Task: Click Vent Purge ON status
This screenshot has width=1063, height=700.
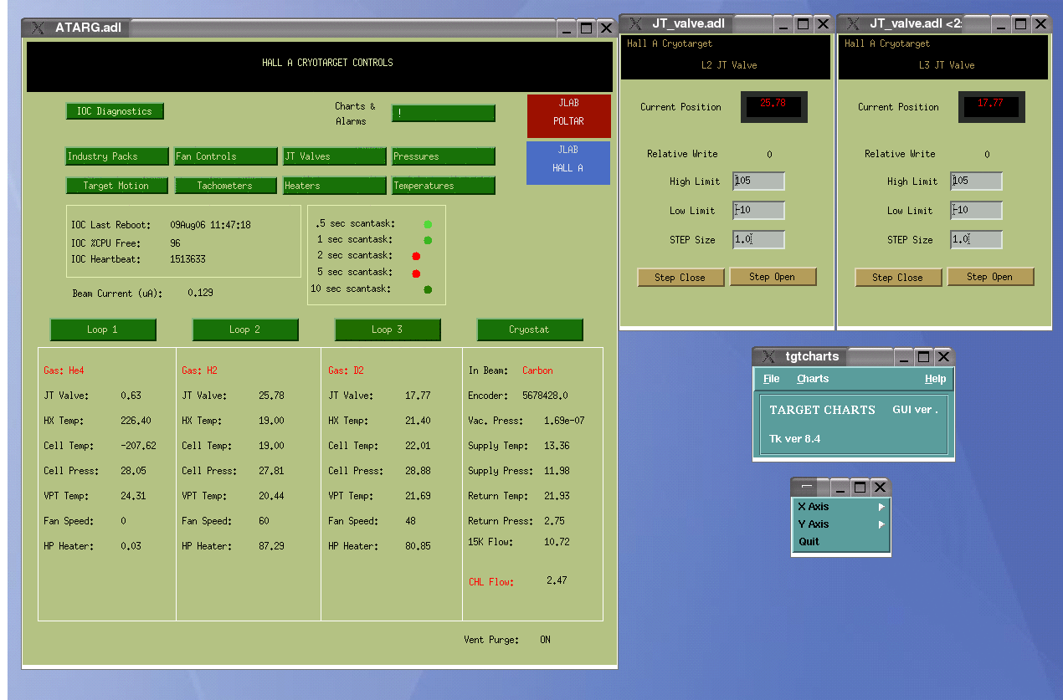Action: 546,640
